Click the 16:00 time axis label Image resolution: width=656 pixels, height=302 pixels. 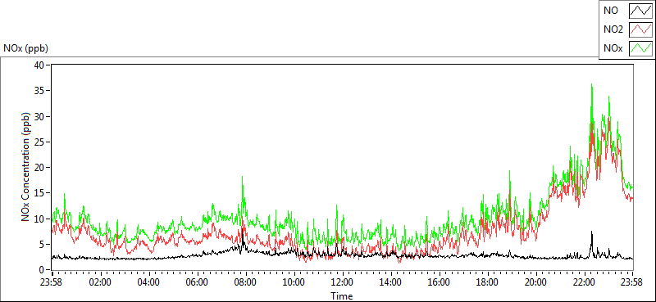[440, 282]
